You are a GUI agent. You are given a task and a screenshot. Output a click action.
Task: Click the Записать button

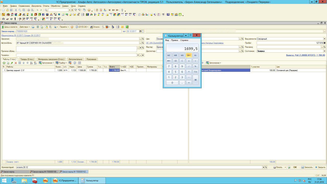[x=307, y=167]
